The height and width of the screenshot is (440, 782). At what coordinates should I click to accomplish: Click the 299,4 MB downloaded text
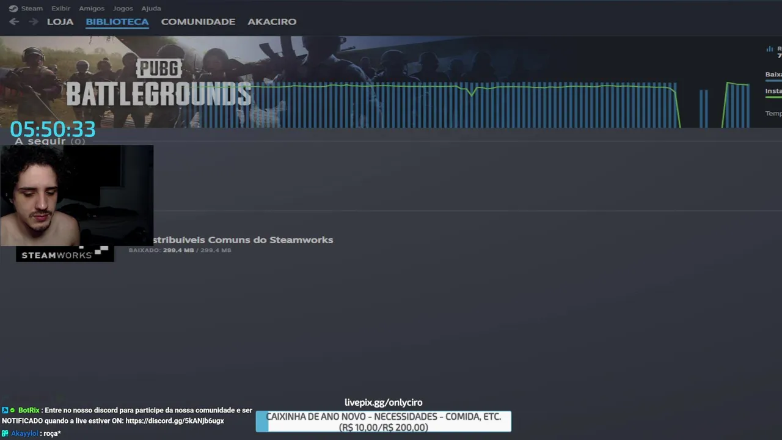tap(178, 250)
